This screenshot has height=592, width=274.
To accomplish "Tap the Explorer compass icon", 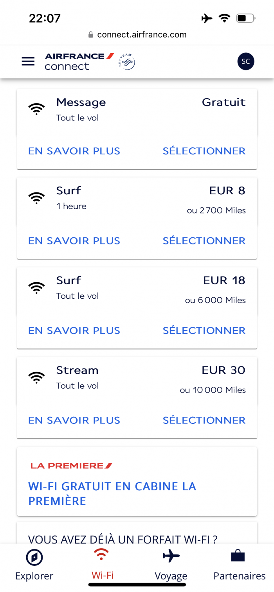I will point(34,558).
